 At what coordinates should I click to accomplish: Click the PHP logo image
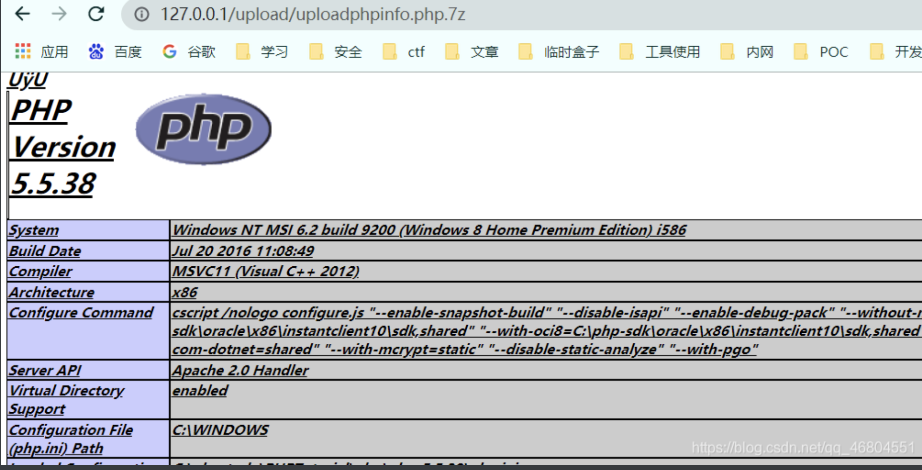click(204, 129)
